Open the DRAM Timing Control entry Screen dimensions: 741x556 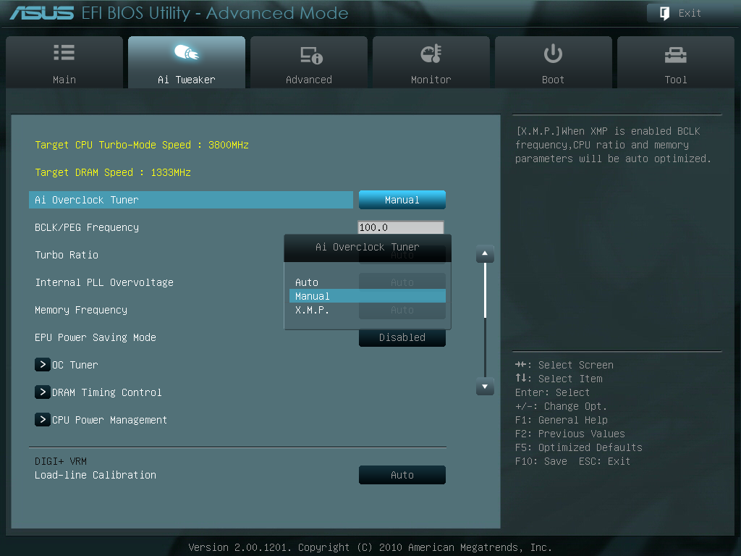point(107,392)
